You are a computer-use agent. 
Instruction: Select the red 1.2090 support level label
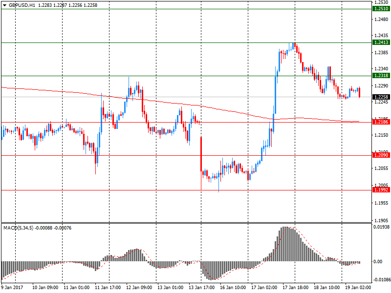pyautogui.click(x=381, y=155)
